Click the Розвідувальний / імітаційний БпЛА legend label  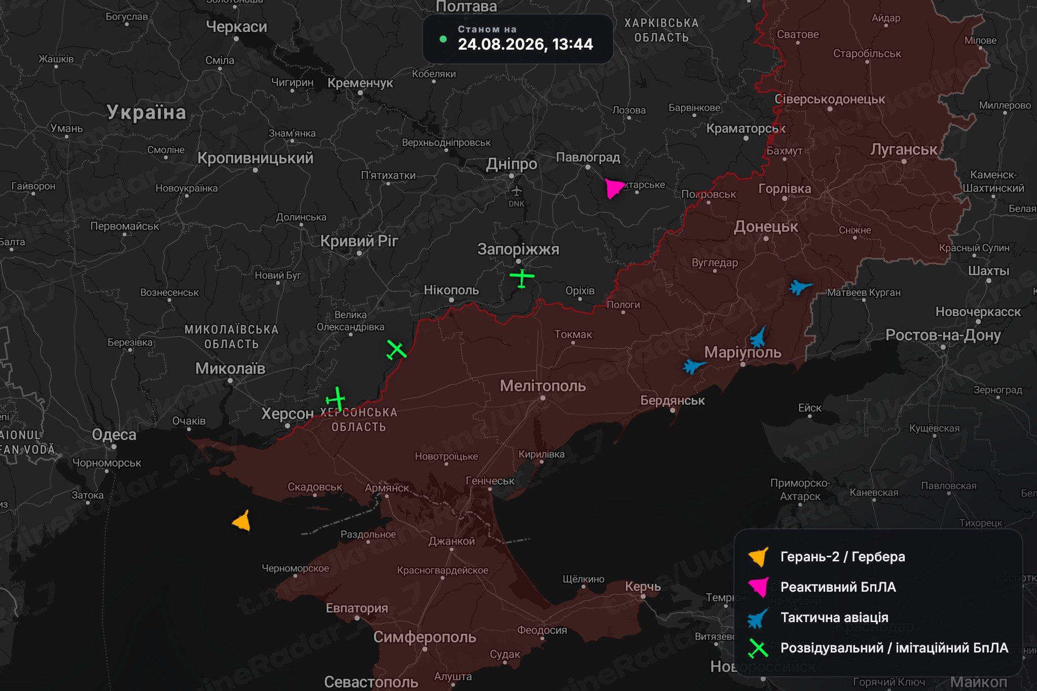894,648
